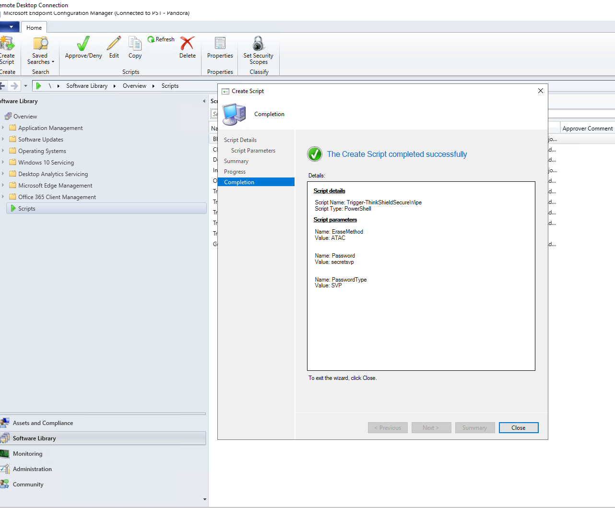The height and width of the screenshot is (508, 615).
Task: Click the disabled Previous button
Action: click(x=388, y=428)
